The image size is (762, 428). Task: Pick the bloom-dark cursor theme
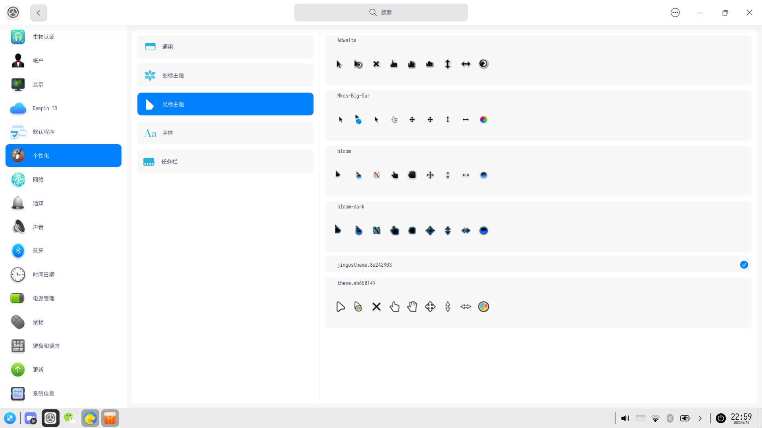pyautogui.click(x=538, y=227)
